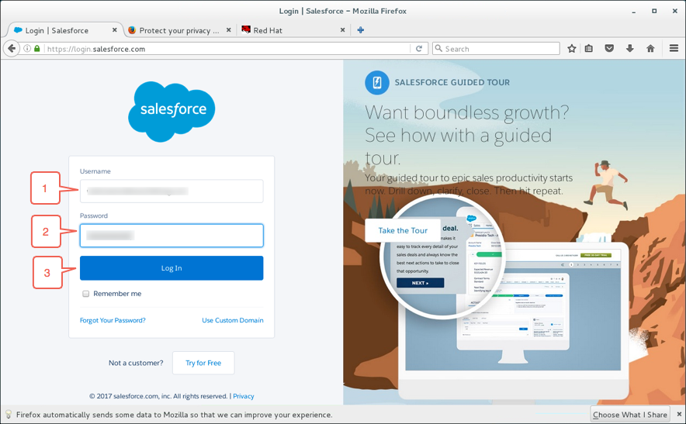Click the Try for Free button

coord(203,363)
